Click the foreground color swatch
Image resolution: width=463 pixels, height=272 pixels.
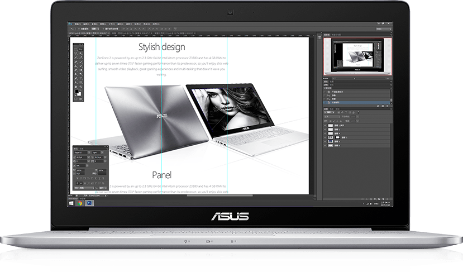coord(77,91)
